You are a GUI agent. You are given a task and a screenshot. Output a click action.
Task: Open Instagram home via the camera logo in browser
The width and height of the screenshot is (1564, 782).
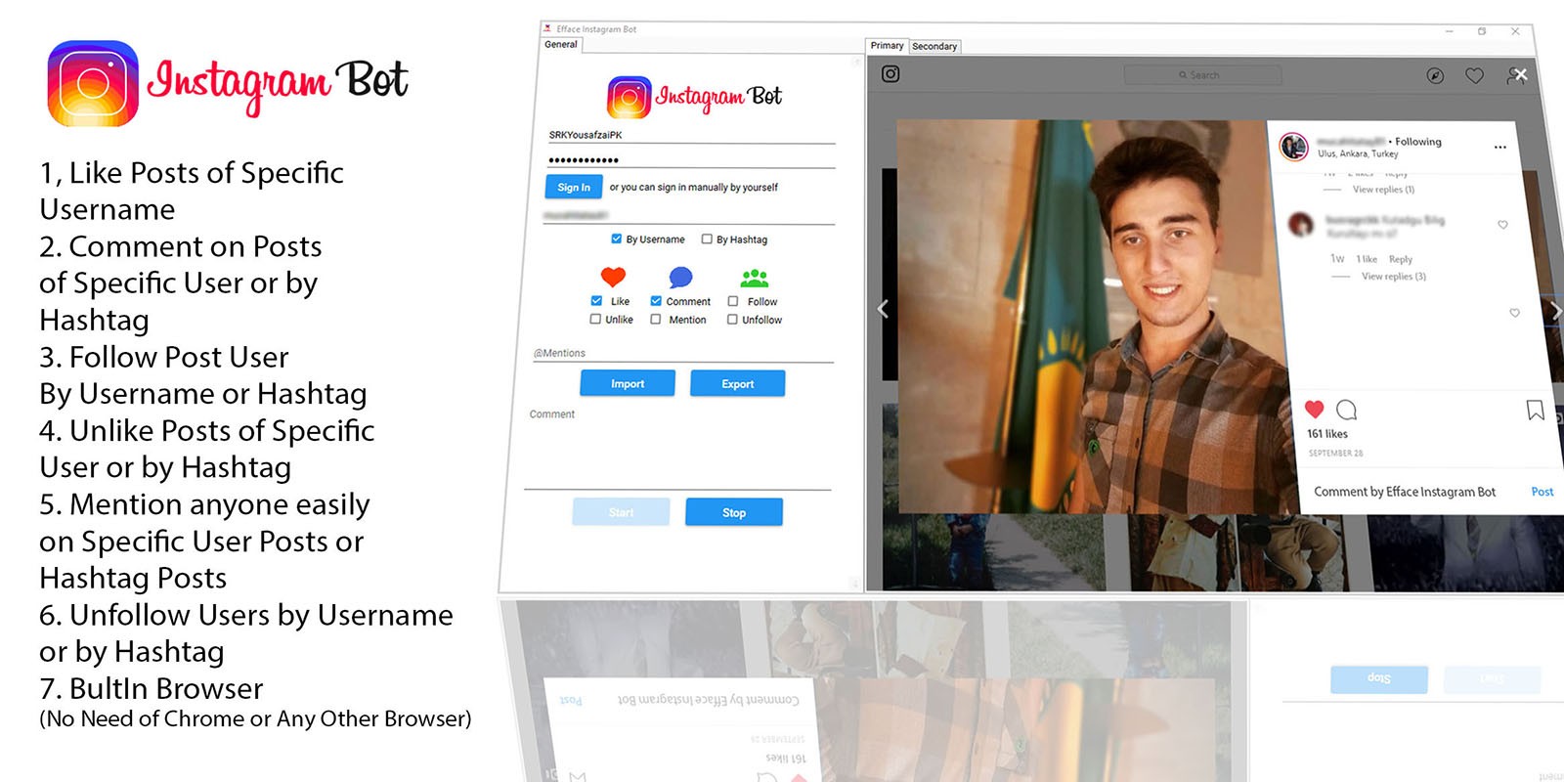click(891, 74)
